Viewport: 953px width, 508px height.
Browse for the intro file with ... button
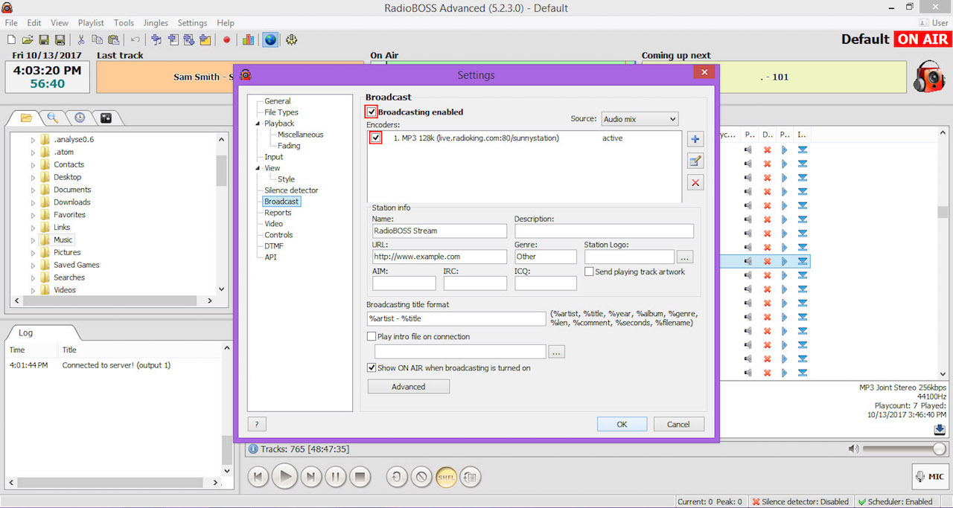click(x=557, y=351)
